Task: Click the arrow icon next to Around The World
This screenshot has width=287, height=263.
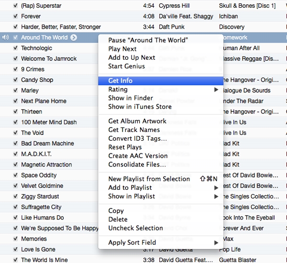Action: pyautogui.click(x=74, y=37)
